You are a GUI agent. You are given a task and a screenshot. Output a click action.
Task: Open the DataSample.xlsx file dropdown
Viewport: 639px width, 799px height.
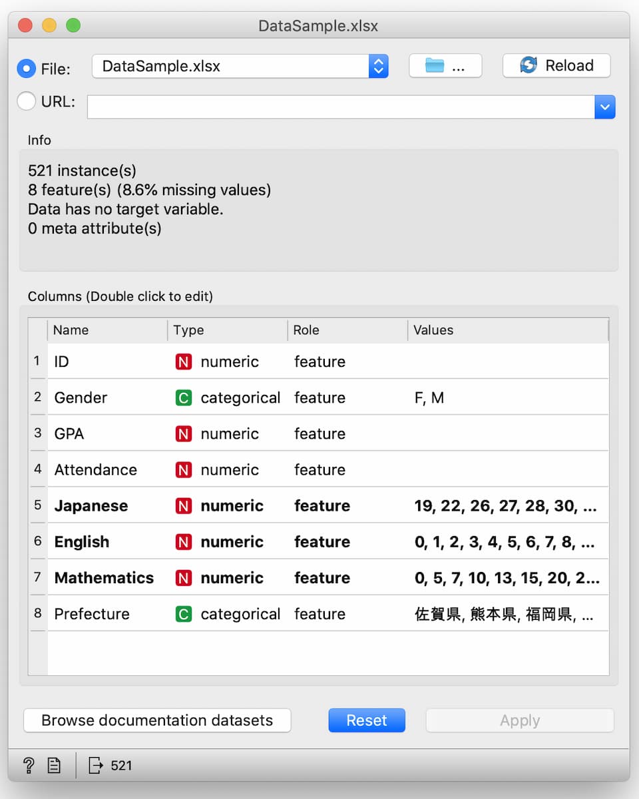point(378,66)
